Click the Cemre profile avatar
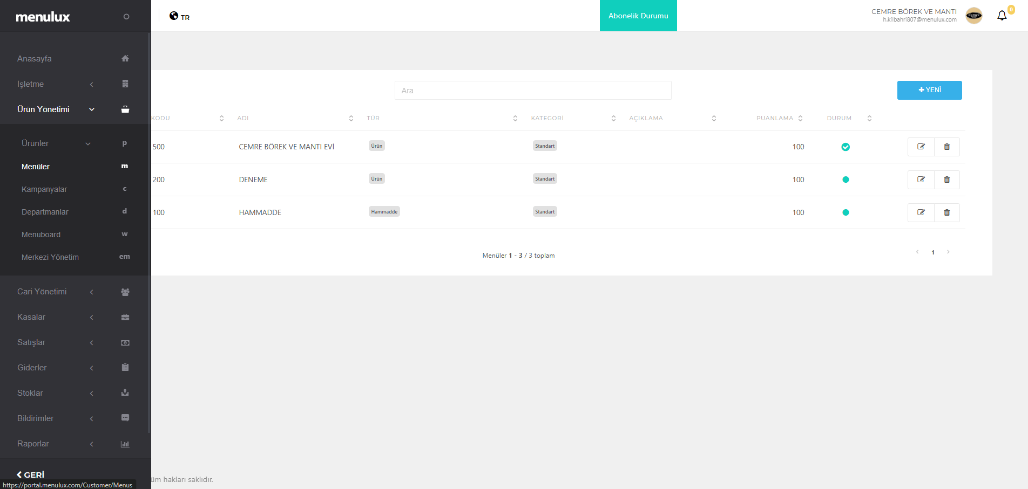 [974, 16]
